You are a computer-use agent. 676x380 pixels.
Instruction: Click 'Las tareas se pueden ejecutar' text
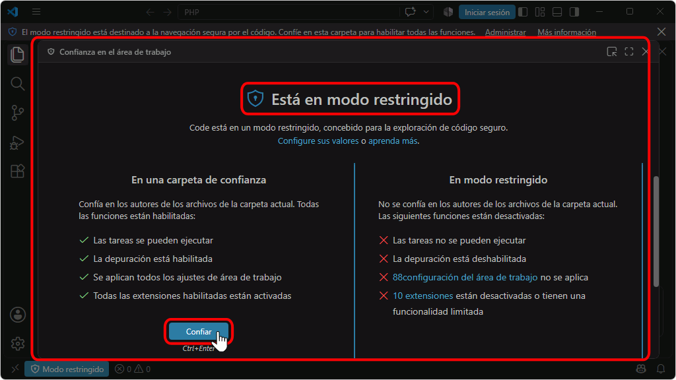pos(153,240)
